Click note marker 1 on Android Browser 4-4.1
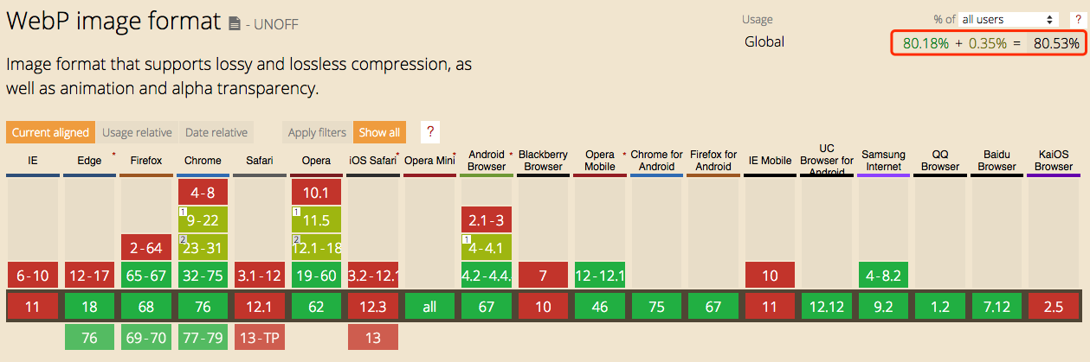Screen dimensions: 1090x362 point(466,239)
